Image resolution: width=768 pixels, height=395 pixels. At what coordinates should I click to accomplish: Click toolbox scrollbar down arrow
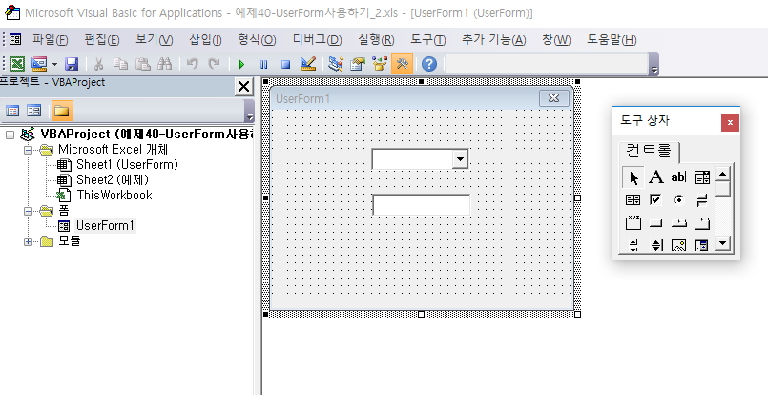723,243
